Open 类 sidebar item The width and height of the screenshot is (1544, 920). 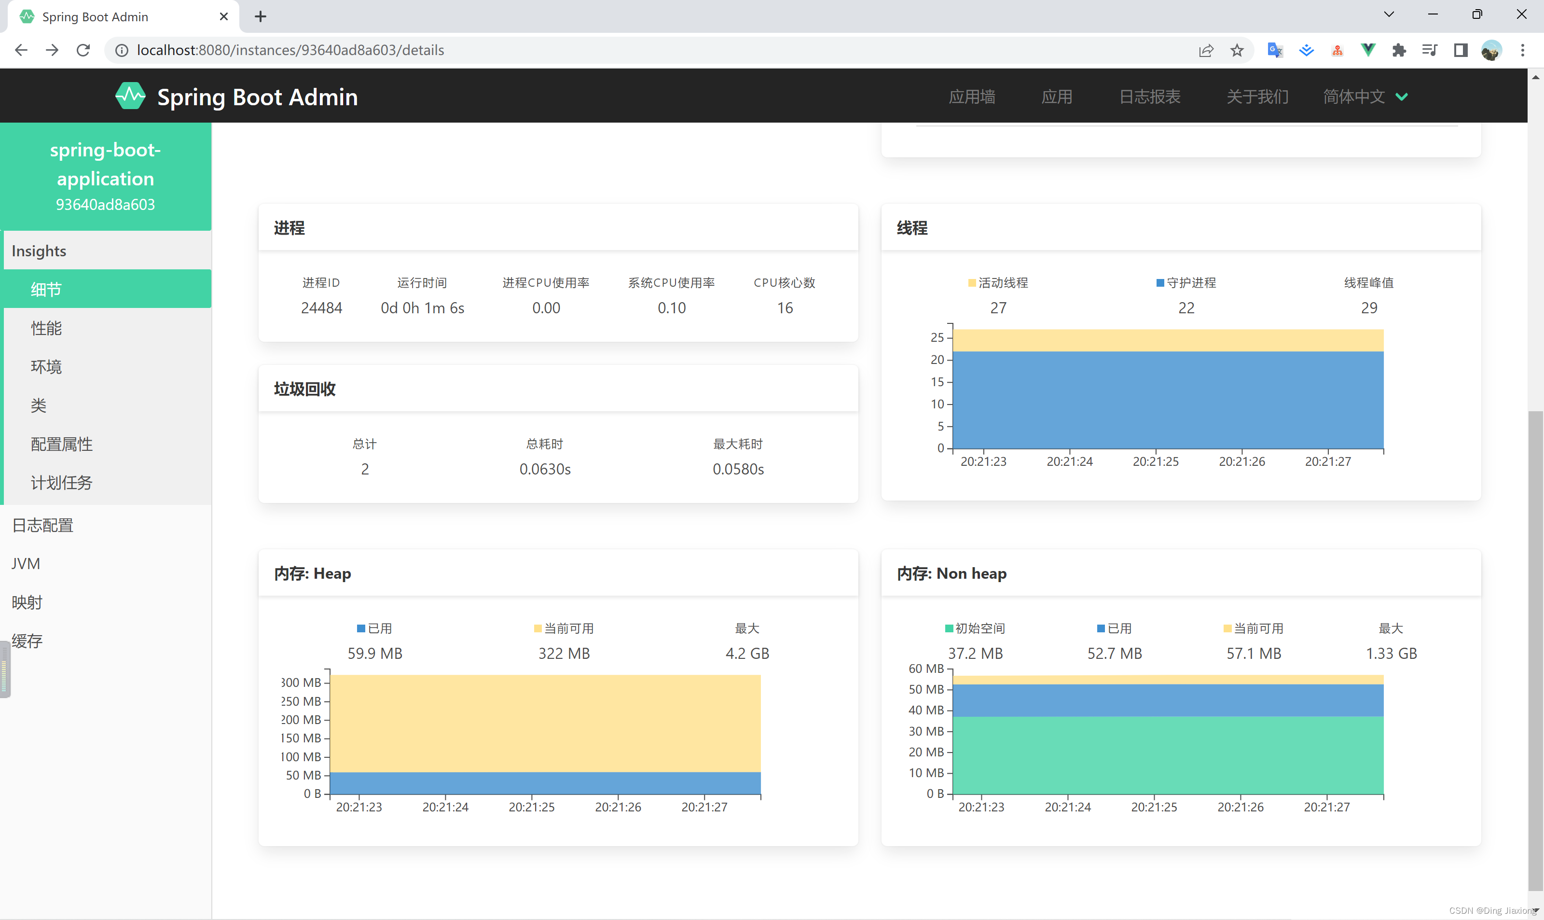107,405
